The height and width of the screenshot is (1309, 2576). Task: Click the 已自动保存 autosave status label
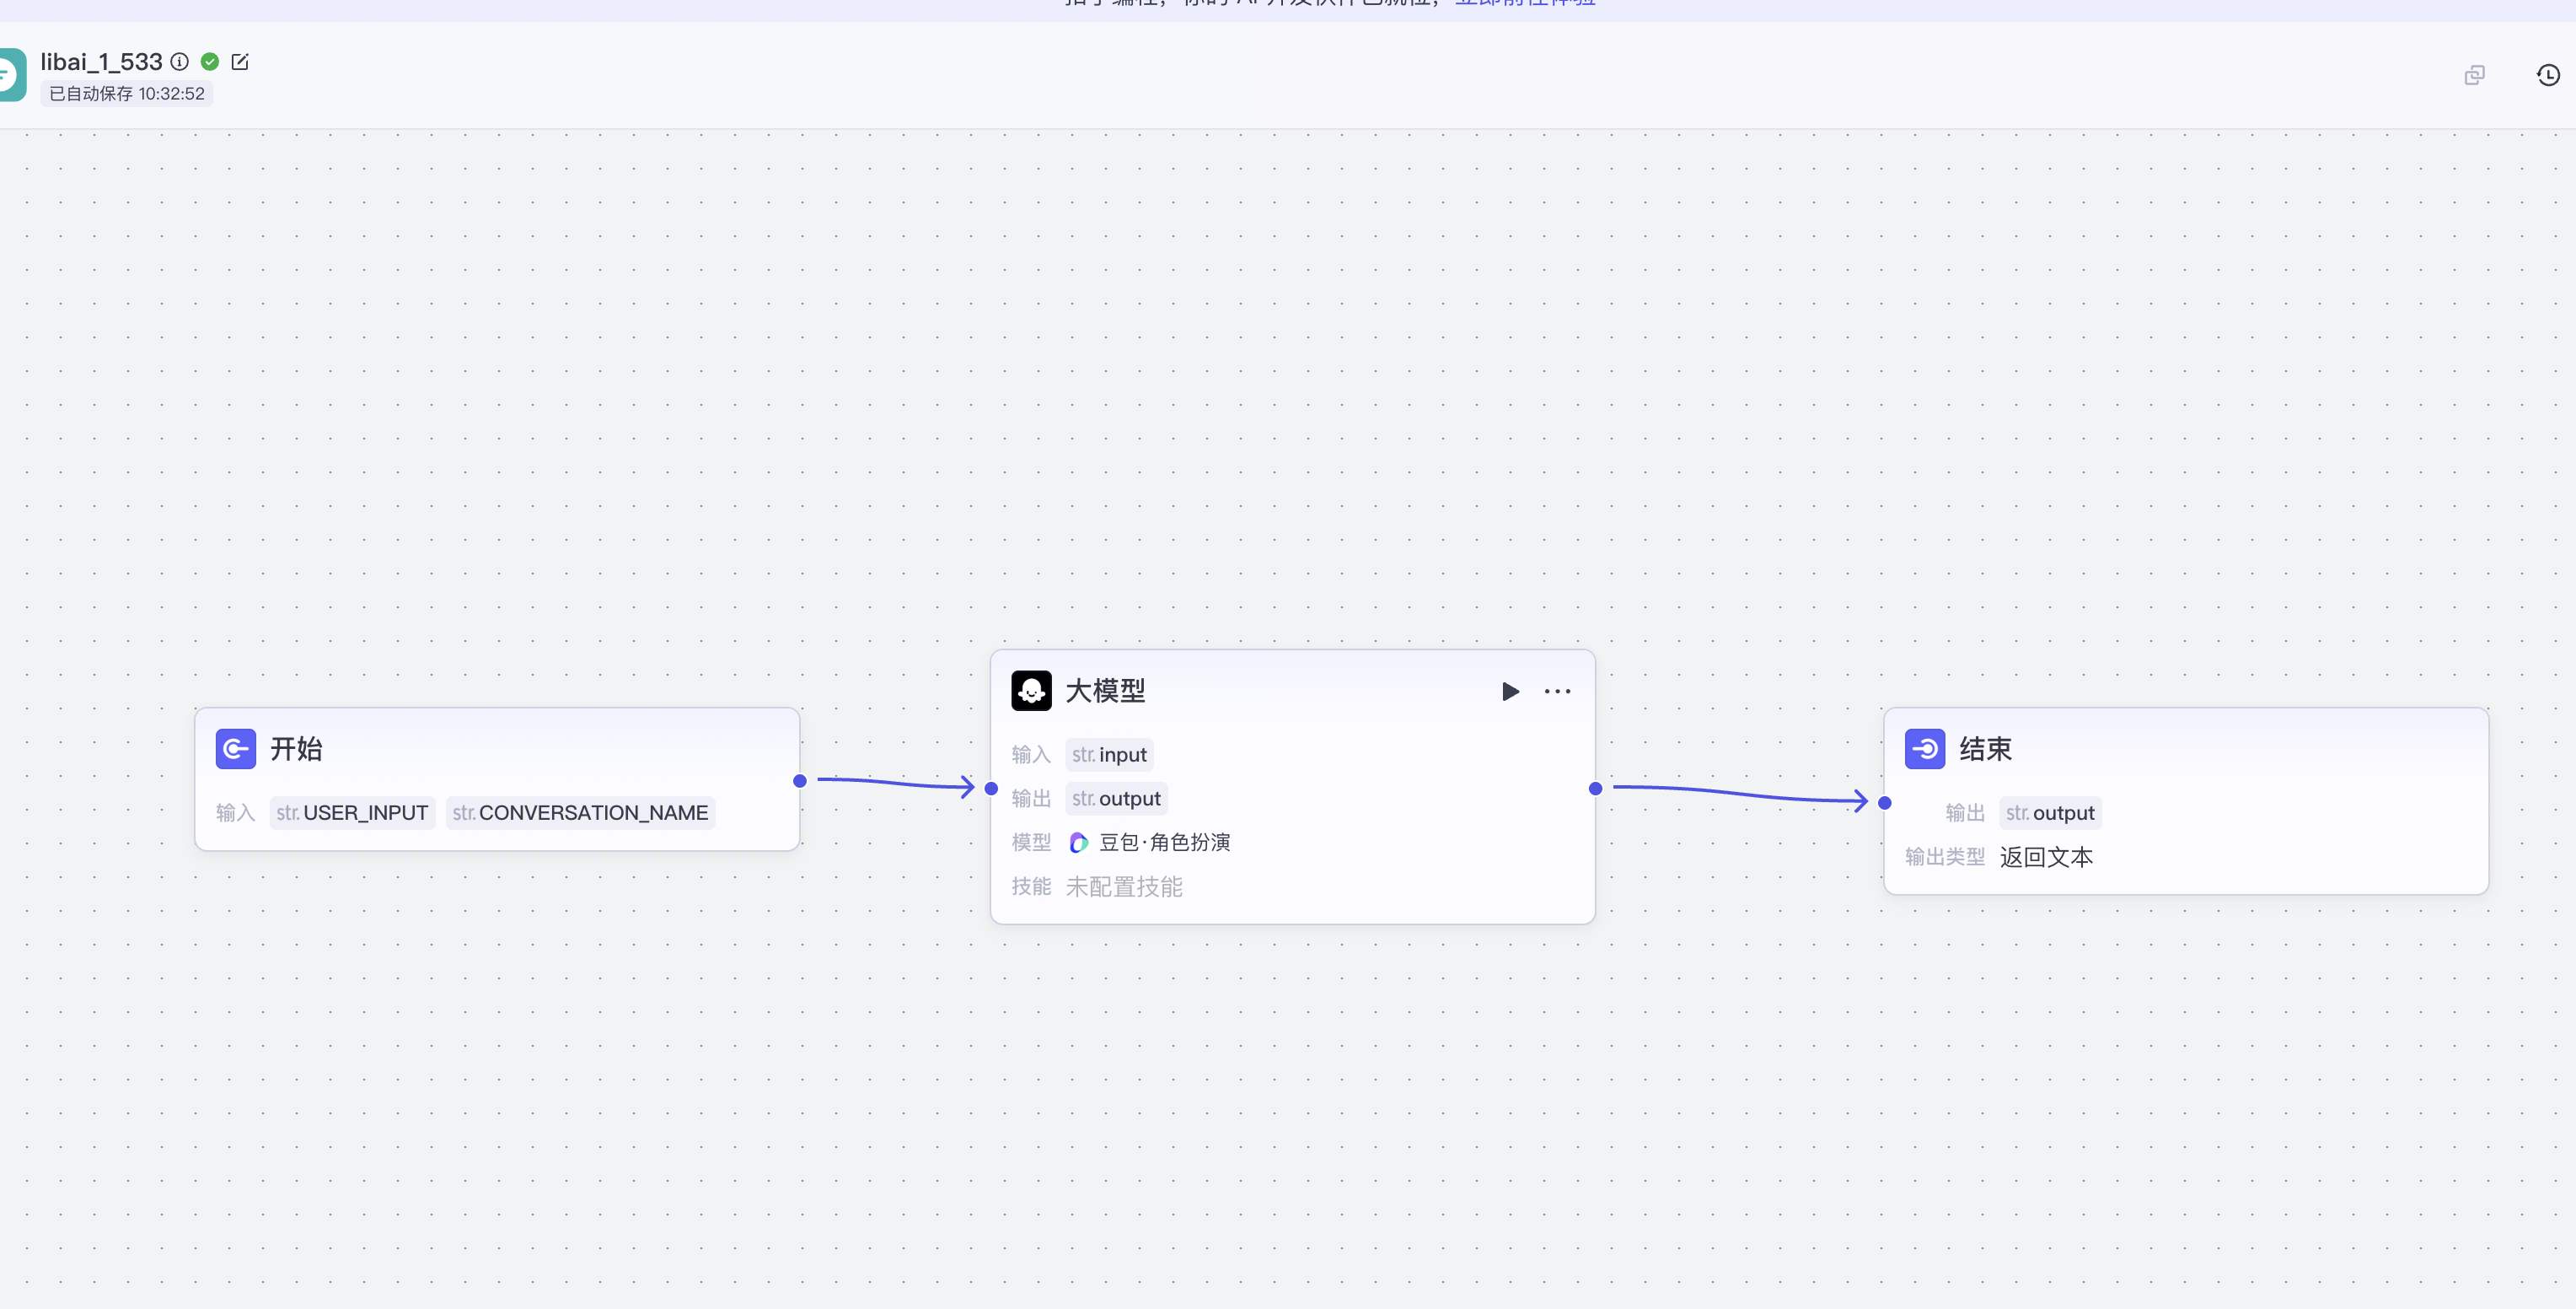(x=127, y=94)
